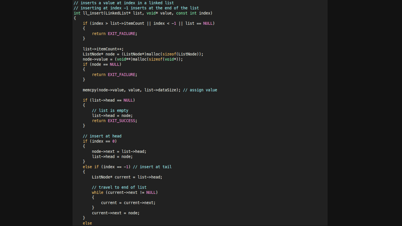Click the "index > list->itemCount" condition line

click(149, 23)
